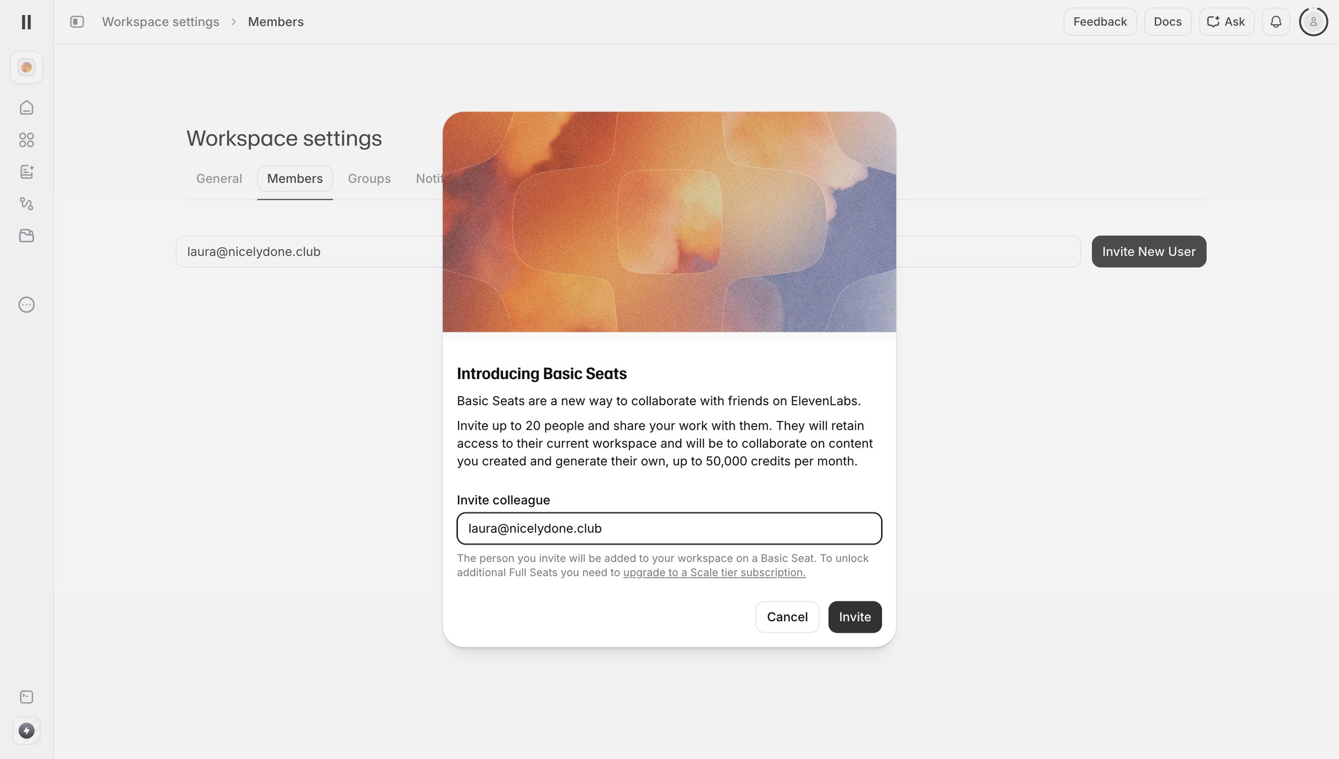Open the user profile avatar
The height and width of the screenshot is (759, 1339).
pyautogui.click(x=1313, y=22)
